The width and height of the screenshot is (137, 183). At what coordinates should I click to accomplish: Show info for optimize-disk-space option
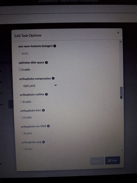46,63
